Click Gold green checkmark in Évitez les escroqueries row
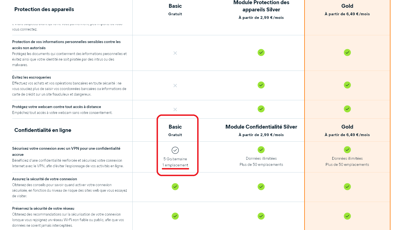 click(347, 85)
